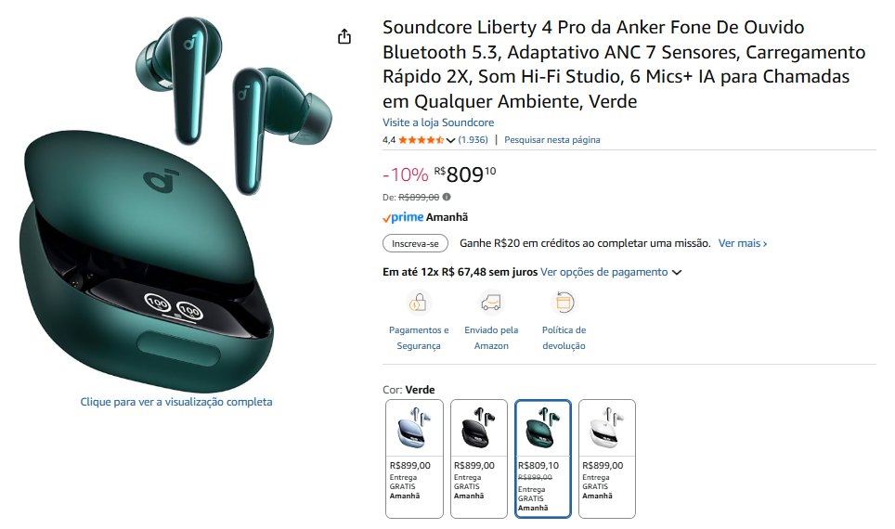
Task: Open full view of product image
Action: coord(176,402)
